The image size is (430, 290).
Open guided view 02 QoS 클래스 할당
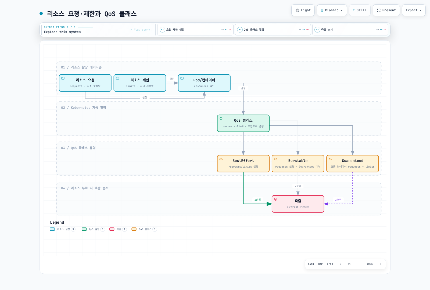point(273,30)
